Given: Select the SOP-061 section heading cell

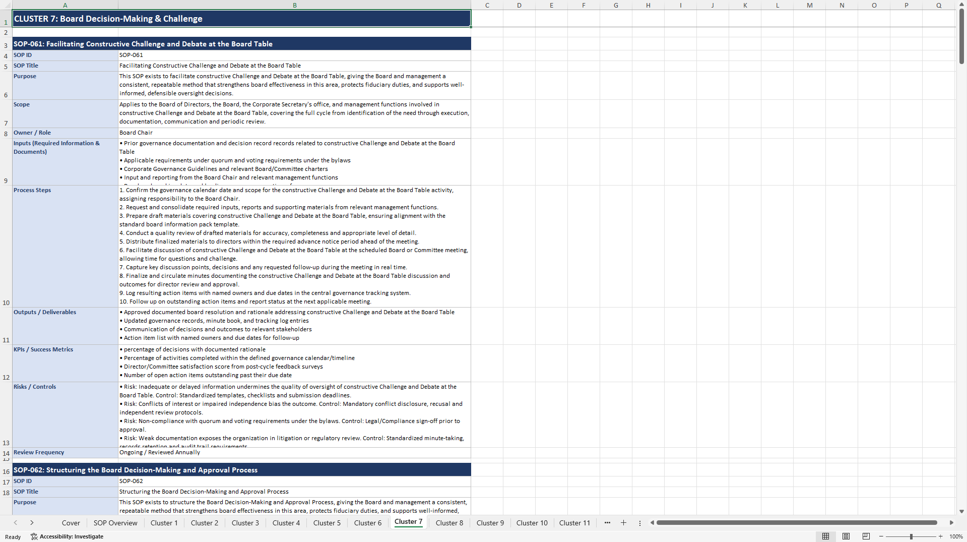Looking at the screenshot, I should click(x=241, y=44).
